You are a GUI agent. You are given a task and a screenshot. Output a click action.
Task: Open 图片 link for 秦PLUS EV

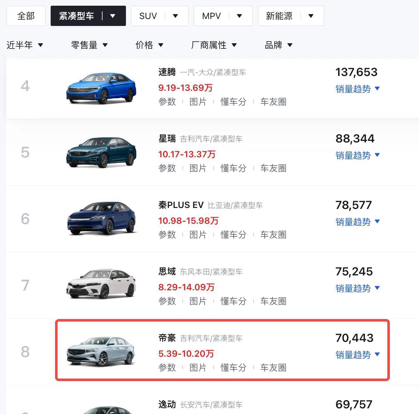(x=198, y=235)
